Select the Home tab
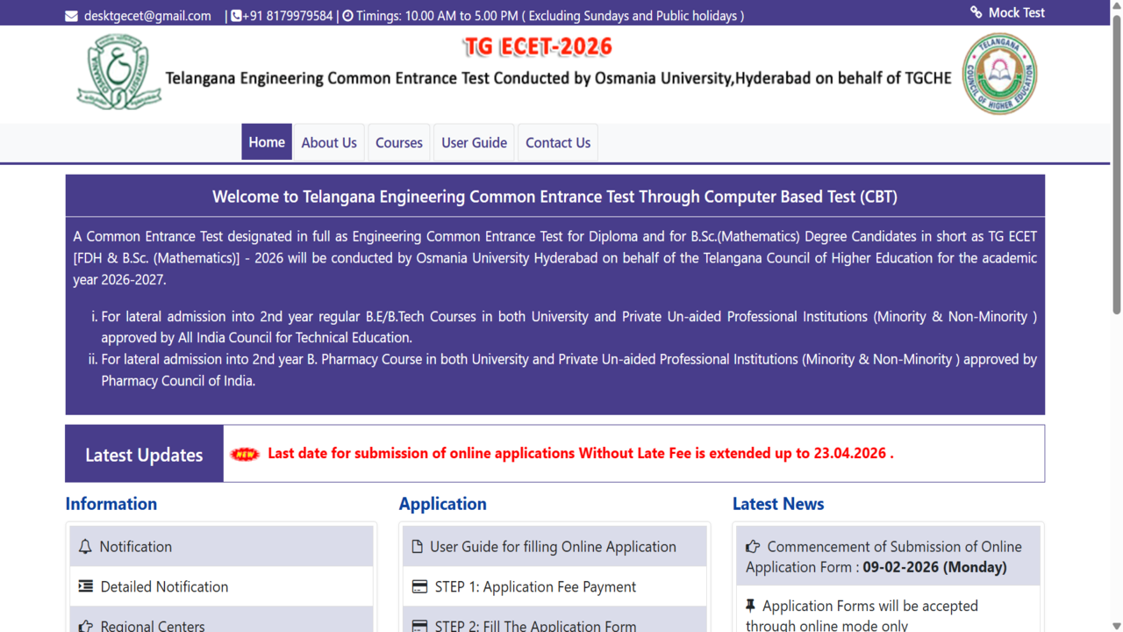 (267, 141)
